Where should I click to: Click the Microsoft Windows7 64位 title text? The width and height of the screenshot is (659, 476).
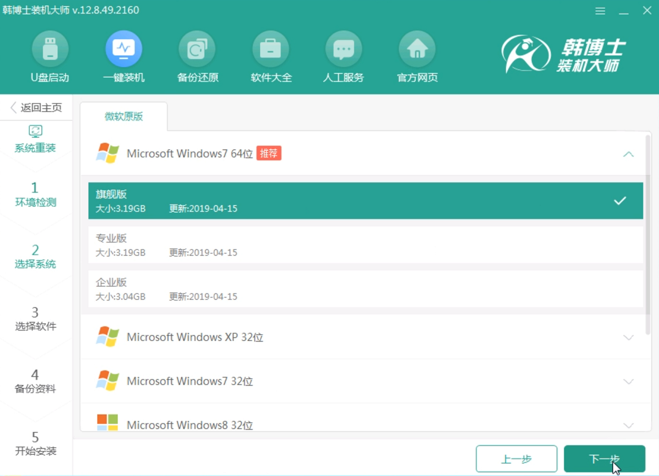point(189,154)
